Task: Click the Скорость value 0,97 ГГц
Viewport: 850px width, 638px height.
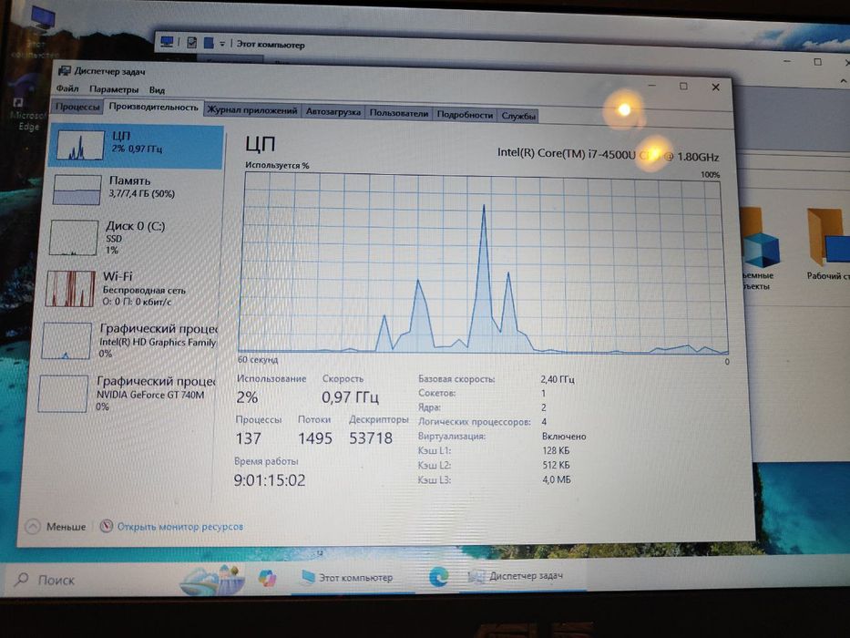Action: [x=350, y=397]
